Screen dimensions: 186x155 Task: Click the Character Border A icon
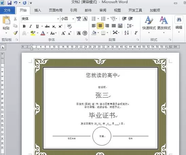85,19
